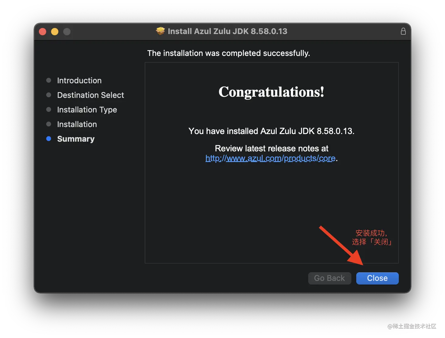Image resolution: width=445 pixels, height=338 pixels.
Task: Select the Summary step in the sidebar
Action: point(76,139)
